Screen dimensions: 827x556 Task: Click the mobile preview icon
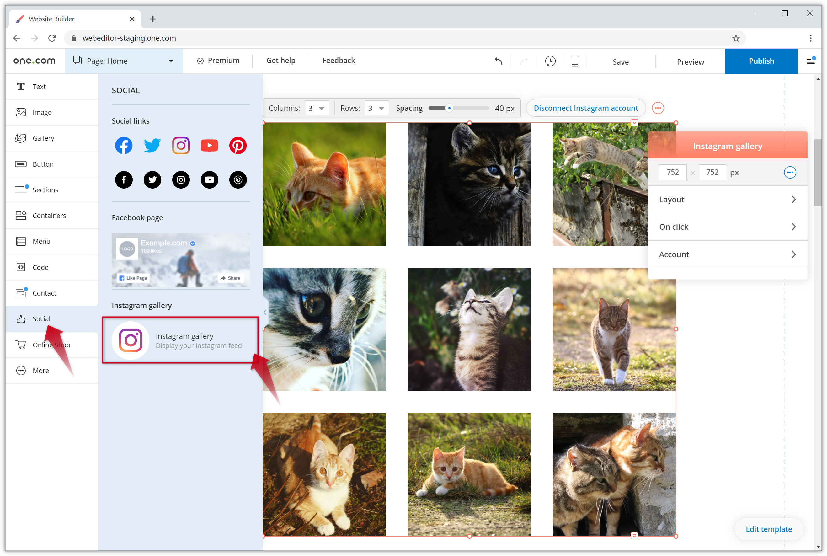tap(574, 61)
